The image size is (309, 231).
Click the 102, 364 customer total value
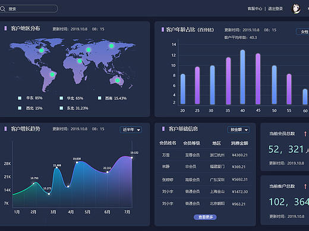coord(289,202)
